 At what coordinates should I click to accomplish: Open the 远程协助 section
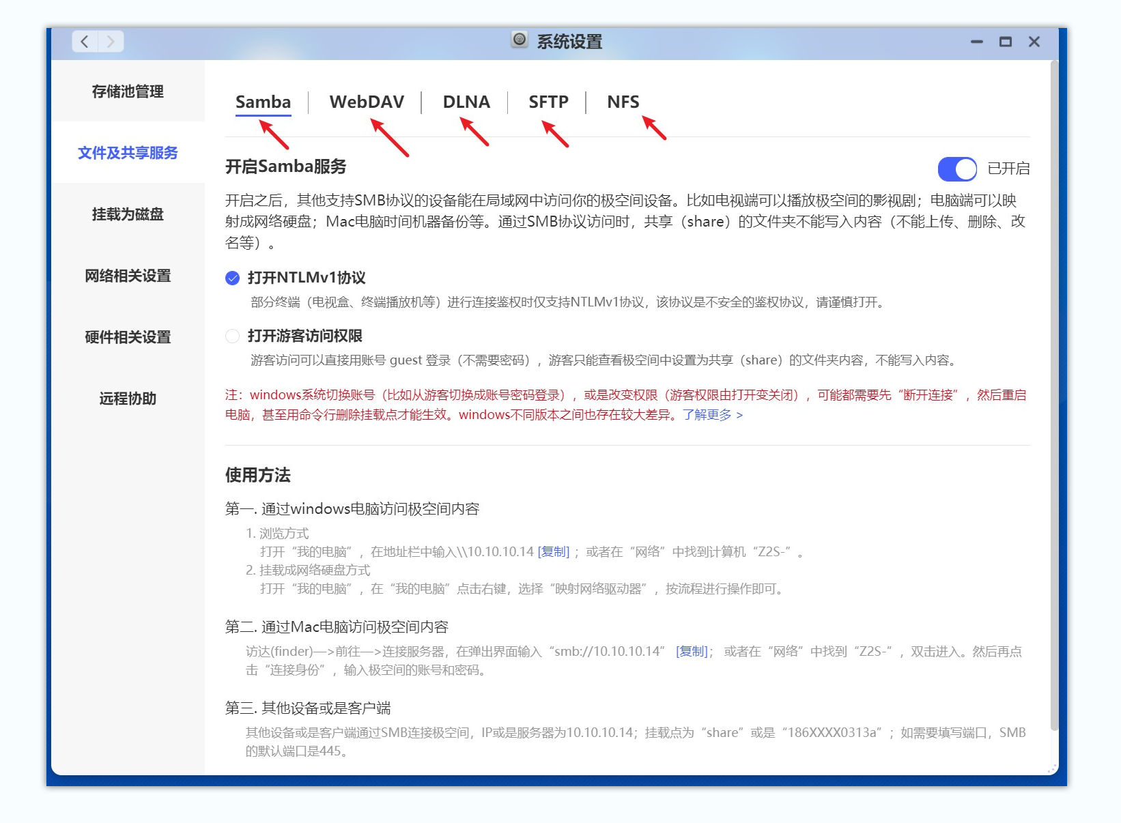tap(128, 399)
